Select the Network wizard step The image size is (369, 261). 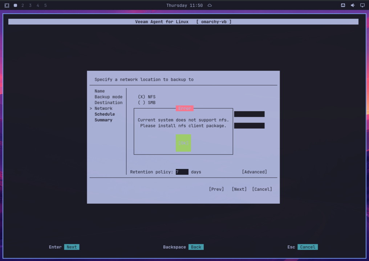click(103, 108)
